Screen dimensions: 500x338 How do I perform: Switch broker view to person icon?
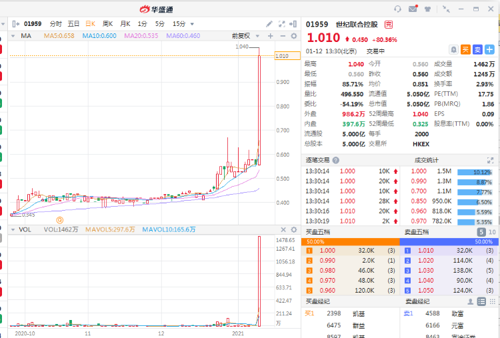tap(470, 301)
